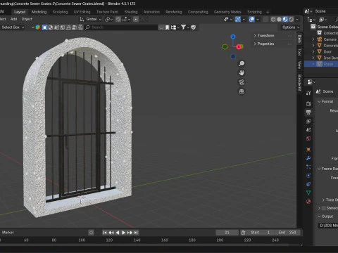Expand the Camera item in outliner
Viewport: 338px width, 253px height.
[x=313, y=39]
